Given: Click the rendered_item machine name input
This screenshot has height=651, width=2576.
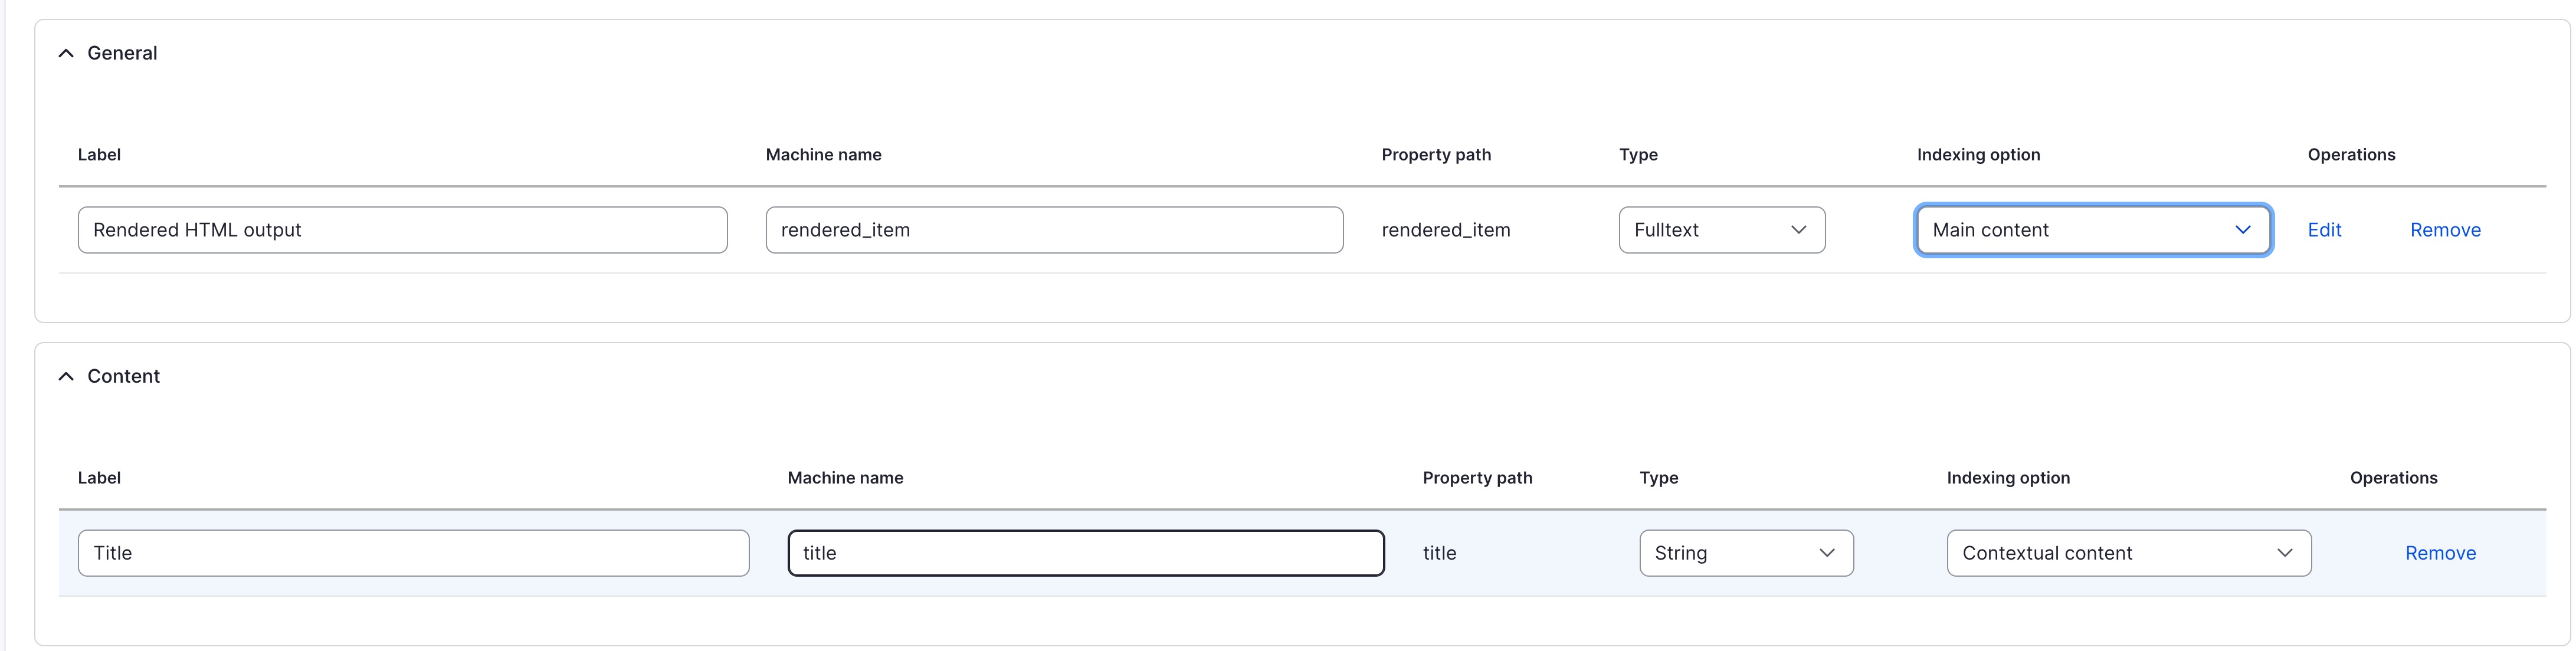Looking at the screenshot, I should (1054, 230).
